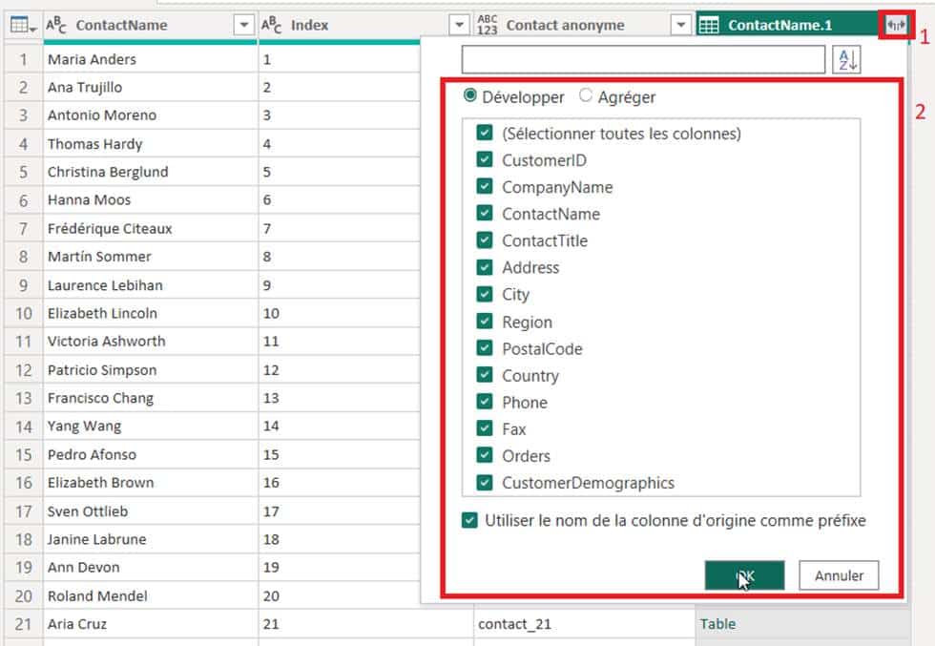The image size is (935, 646).
Task: Click the Annuler button
Action: coord(839,575)
